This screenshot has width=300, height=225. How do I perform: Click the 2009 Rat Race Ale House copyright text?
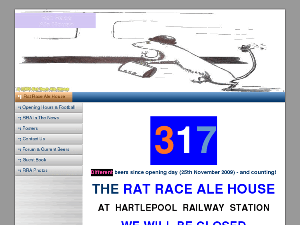43,89
